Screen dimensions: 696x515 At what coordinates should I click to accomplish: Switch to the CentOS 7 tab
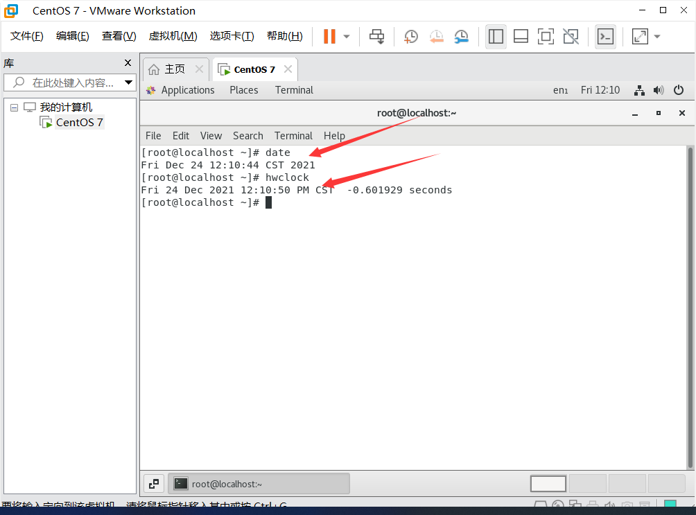[254, 69]
